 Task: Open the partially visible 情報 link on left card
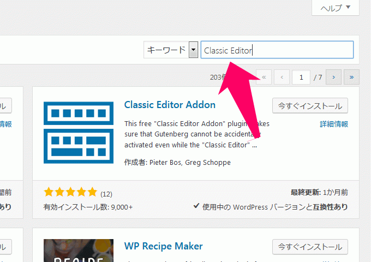[5, 124]
